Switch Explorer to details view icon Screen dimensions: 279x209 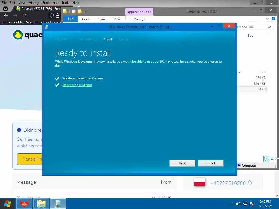click(x=266, y=159)
